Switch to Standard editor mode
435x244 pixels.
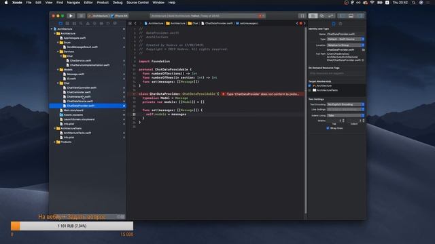coord(313,16)
